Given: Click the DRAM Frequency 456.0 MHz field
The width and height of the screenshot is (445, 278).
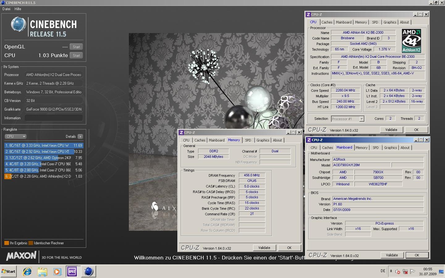Looking at the screenshot, I should click(x=252, y=175).
